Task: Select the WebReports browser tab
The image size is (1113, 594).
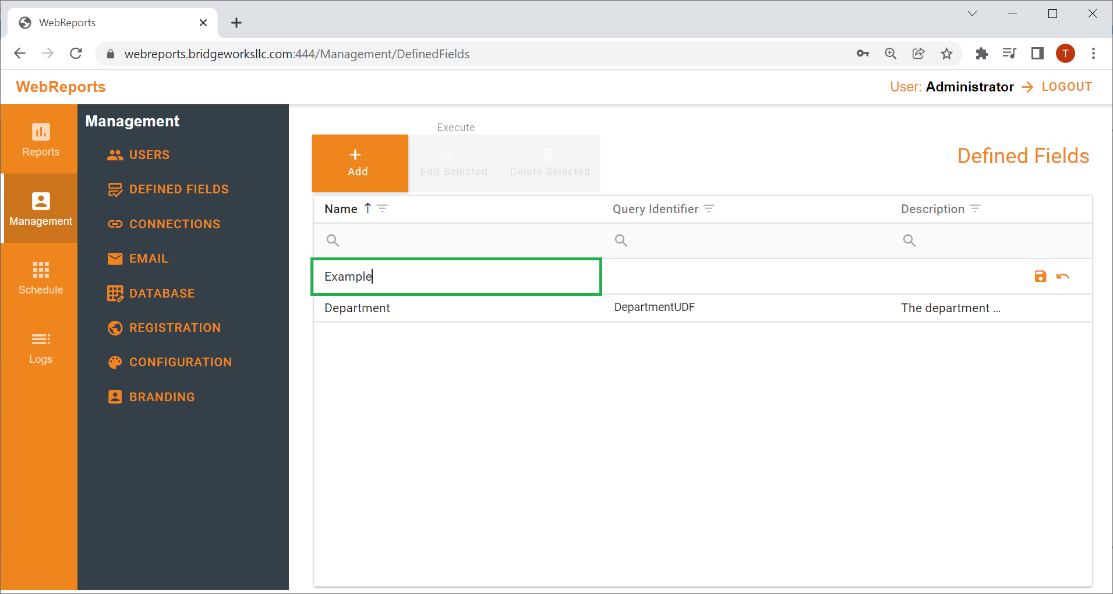Action: pyautogui.click(x=112, y=23)
